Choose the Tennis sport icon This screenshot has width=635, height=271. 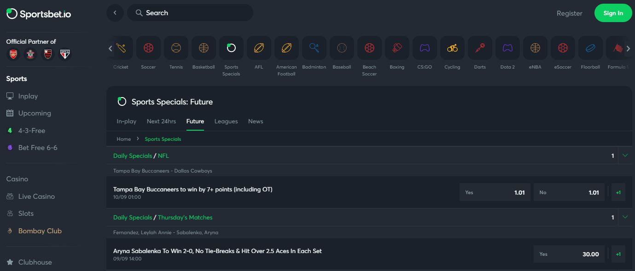[x=176, y=48]
